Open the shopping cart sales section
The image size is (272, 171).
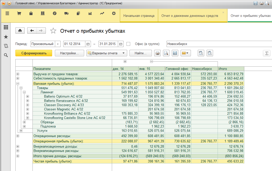click(19, 13)
